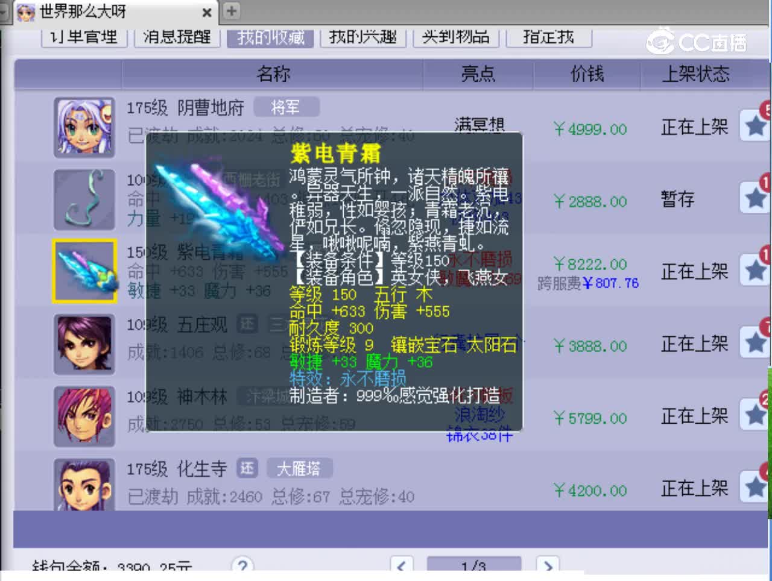Screen dimensions: 772x581
Task: Click the 还 badge on 五庄观 row
Action: pyautogui.click(x=247, y=324)
